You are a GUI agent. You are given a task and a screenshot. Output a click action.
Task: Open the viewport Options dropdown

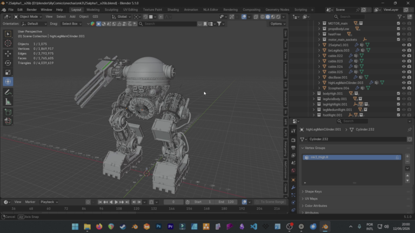point(278,24)
